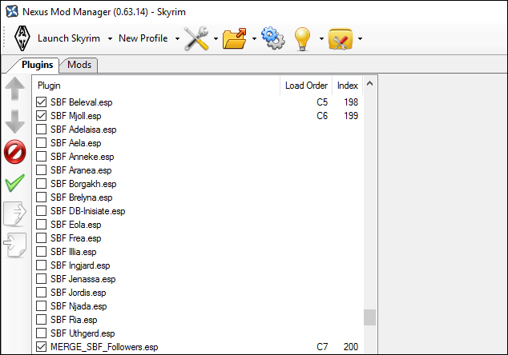The height and width of the screenshot is (355, 508).
Task: Select the SBF Mjoll.esp plugin name
Action: click(x=76, y=116)
